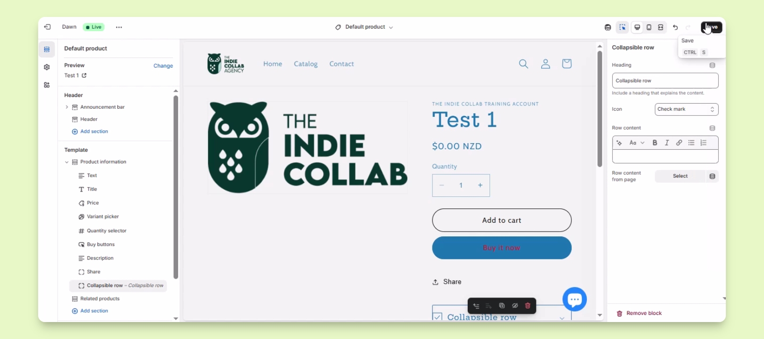Click the account login icon
This screenshot has width=764, height=339.
pyautogui.click(x=545, y=64)
